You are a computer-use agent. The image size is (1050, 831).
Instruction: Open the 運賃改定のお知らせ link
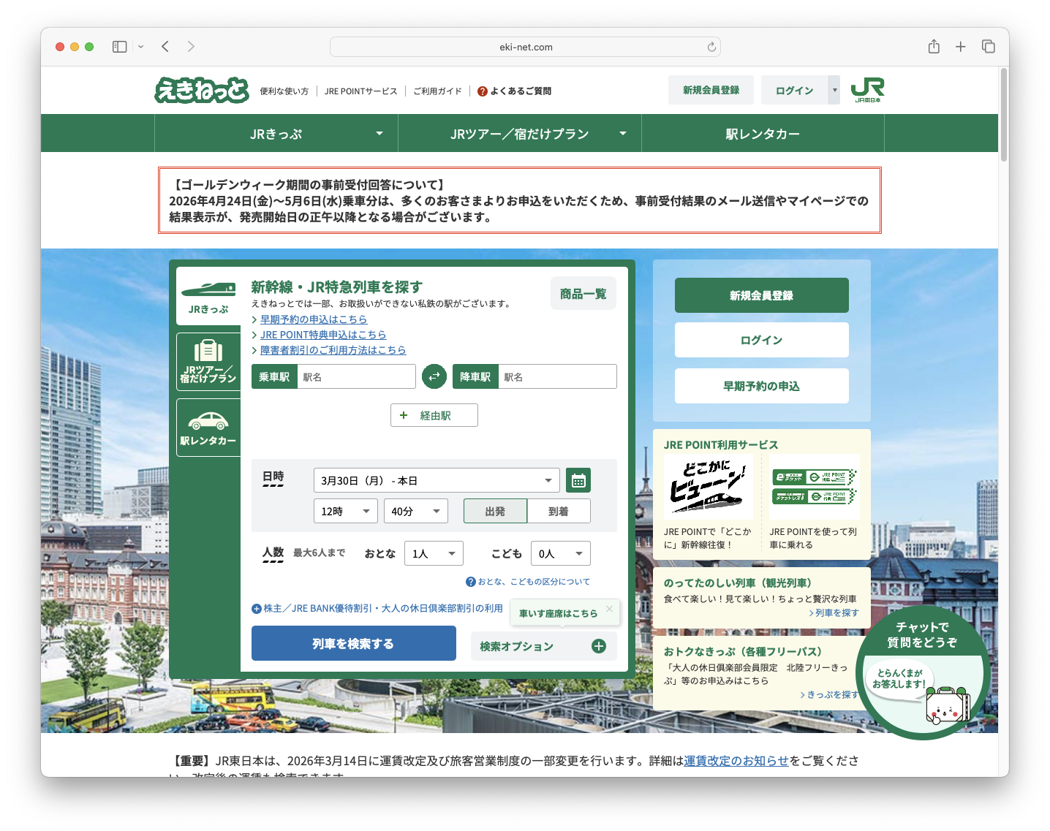[x=735, y=760]
